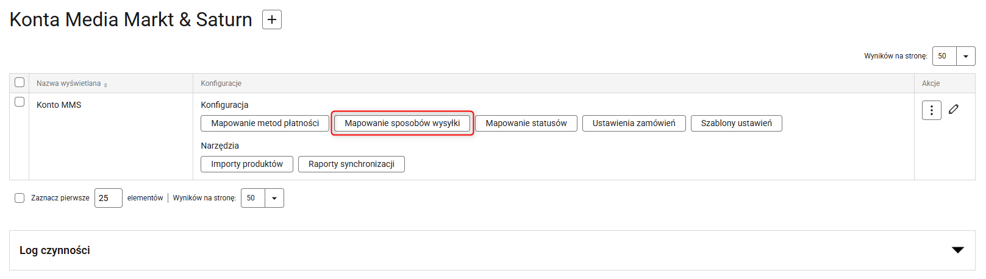The height and width of the screenshot is (279, 986).
Task: Open the three-dot actions menu for Konto MMS
Action: tap(931, 110)
